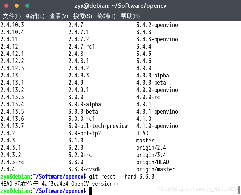241x195 pixels.
Task: Click the tag 4.1.0 without suffix
Action: (144, 119)
